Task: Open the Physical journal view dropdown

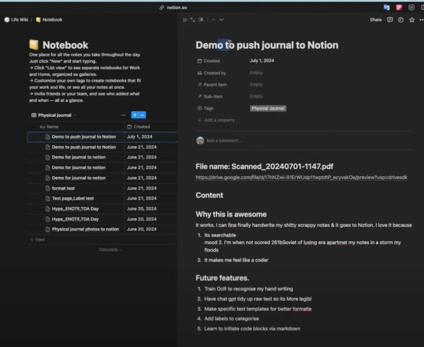Action: click(x=54, y=115)
